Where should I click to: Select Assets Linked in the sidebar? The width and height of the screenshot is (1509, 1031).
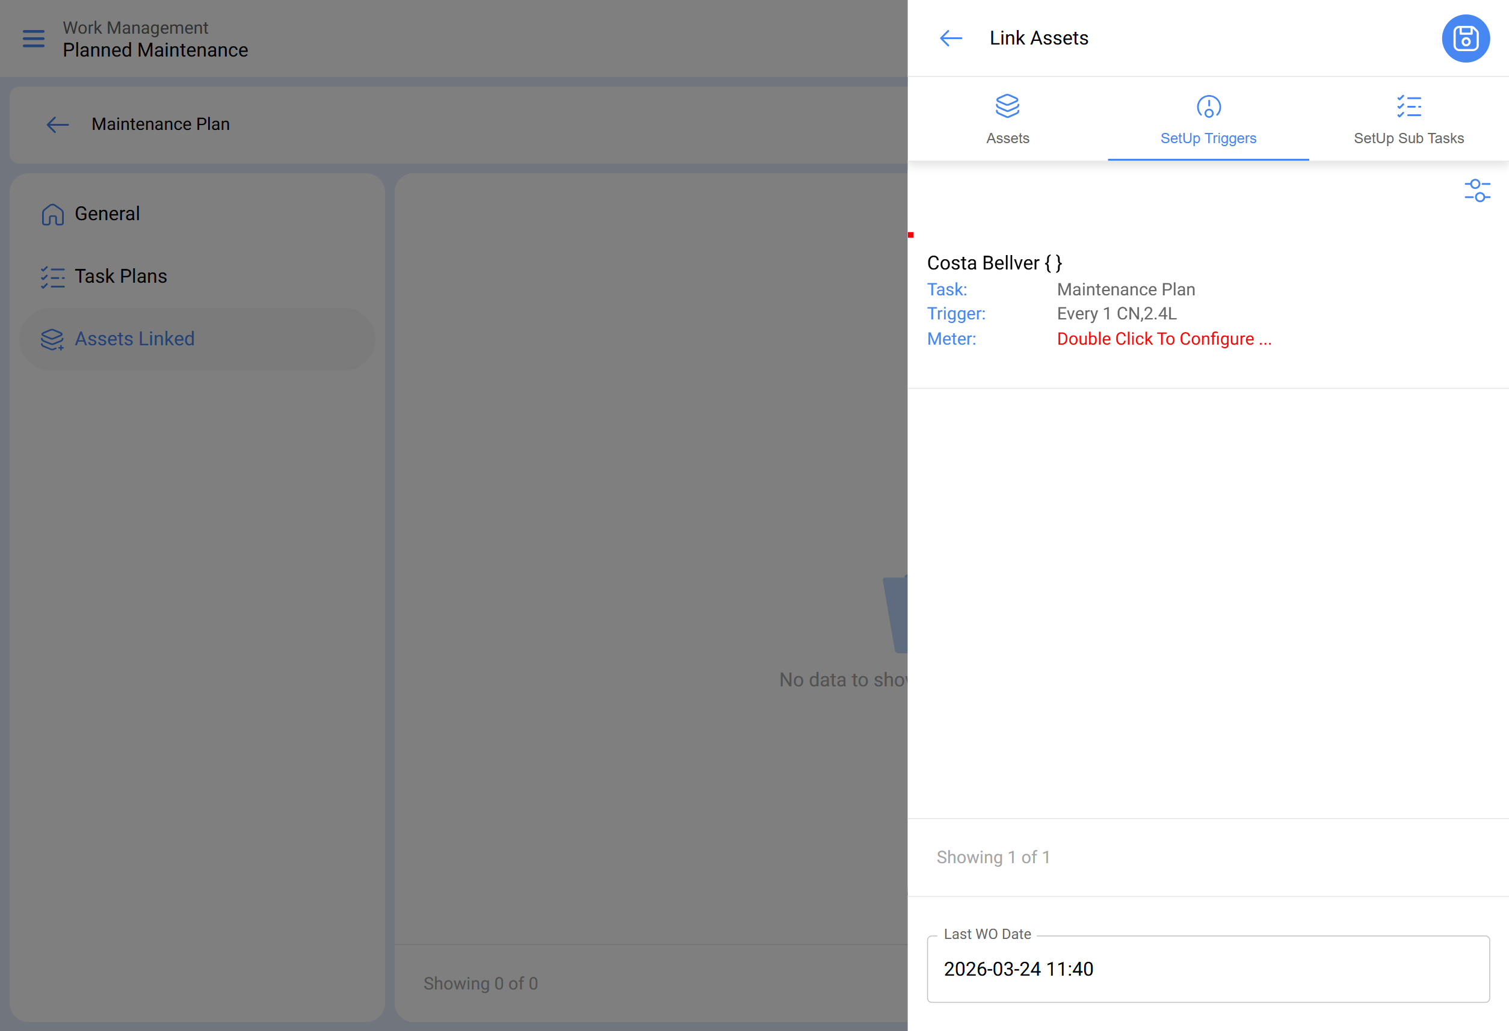pyautogui.click(x=134, y=339)
